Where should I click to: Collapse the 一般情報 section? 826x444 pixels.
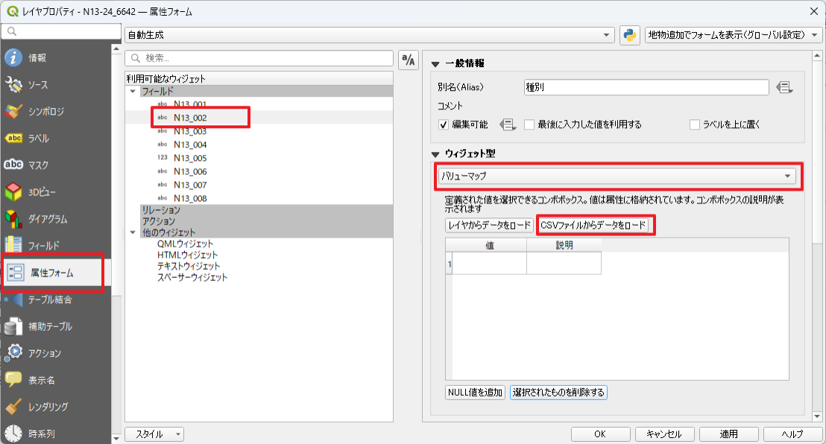pyautogui.click(x=436, y=63)
